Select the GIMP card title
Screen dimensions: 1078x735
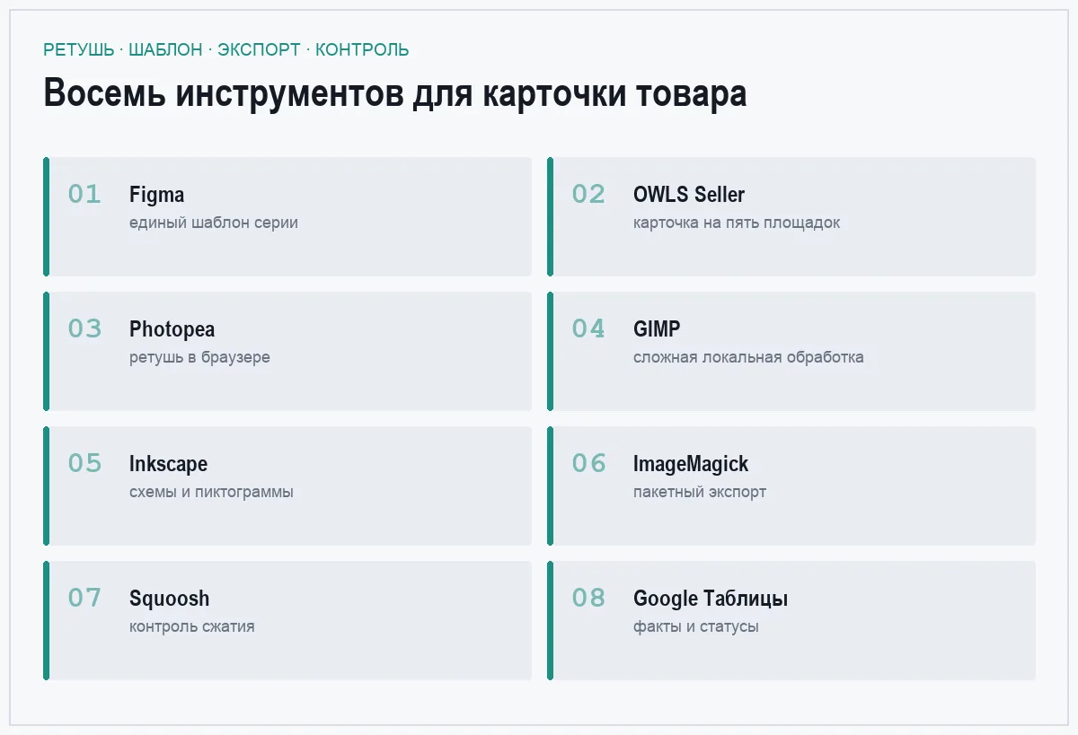tap(657, 329)
